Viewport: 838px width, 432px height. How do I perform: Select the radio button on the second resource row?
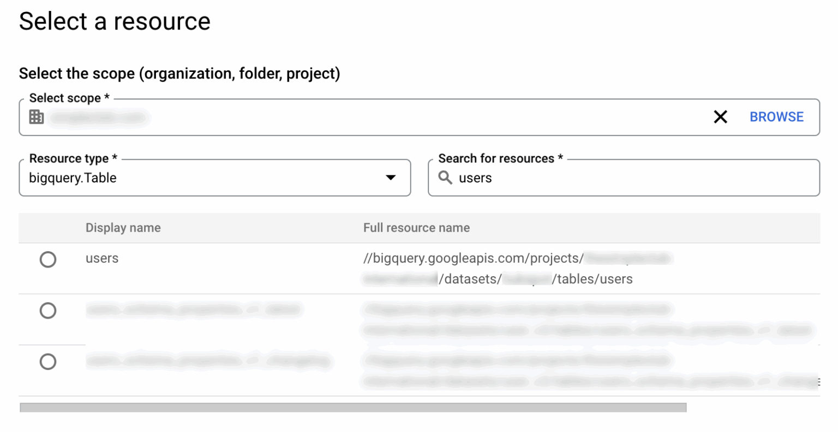(48, 311)
